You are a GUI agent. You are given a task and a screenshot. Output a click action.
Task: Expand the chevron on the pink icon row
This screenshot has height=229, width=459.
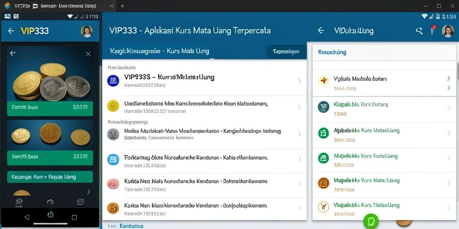299,184
